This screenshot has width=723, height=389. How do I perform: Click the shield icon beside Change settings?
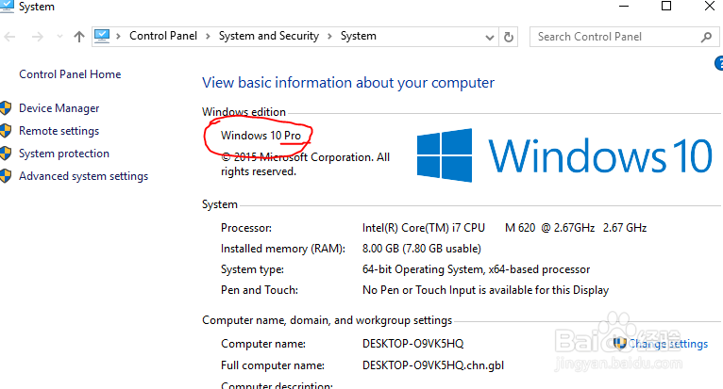pyautogui.click(x=619, y=344)
